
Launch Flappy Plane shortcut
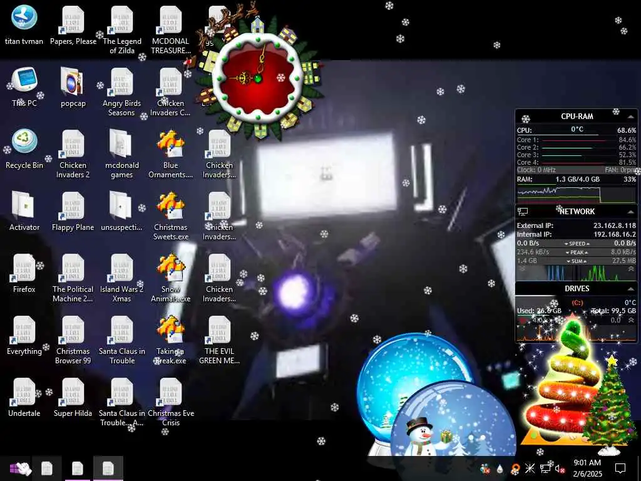click(x=73, y=212)
